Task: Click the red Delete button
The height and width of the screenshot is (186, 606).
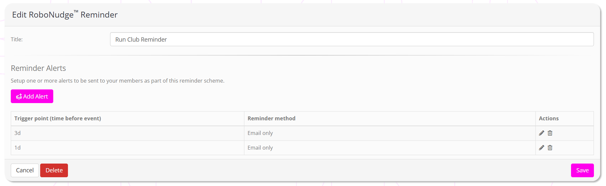Action: (54, 170)
